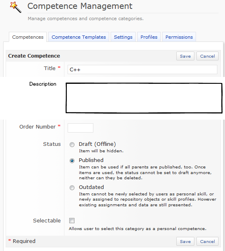Open the Settings tab

123,37
